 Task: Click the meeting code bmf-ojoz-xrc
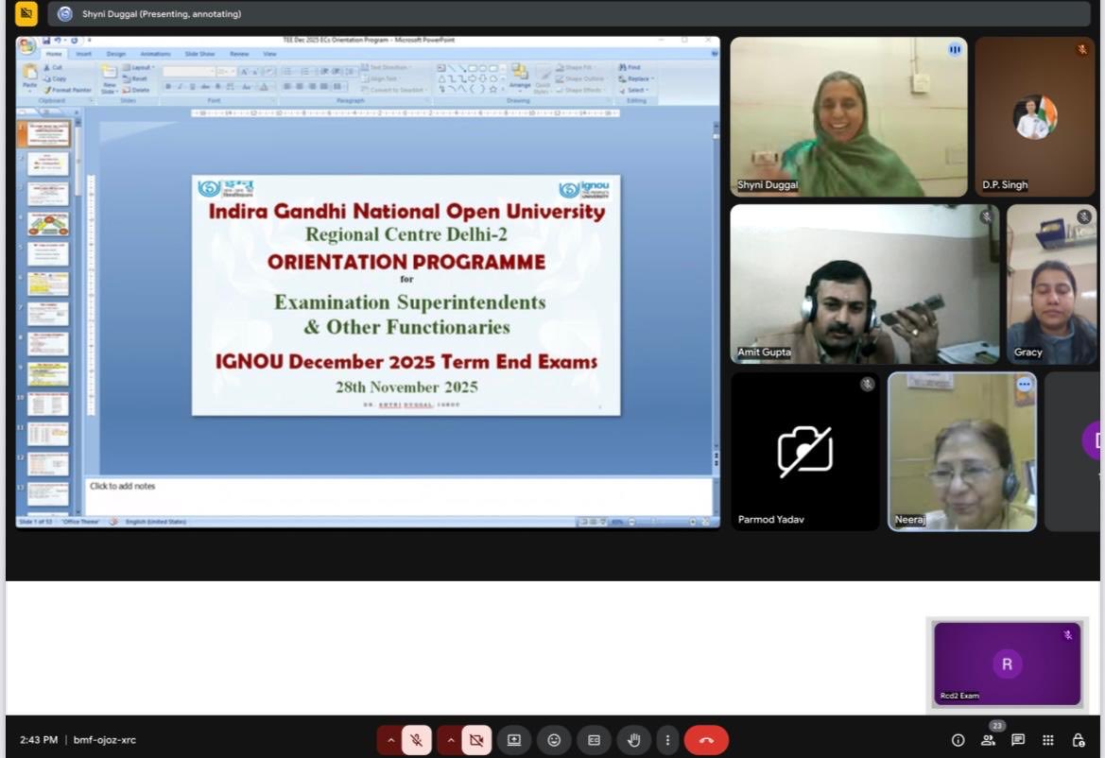point(104,740)
